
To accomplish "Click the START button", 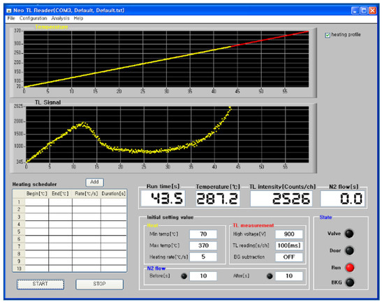I will (x=40, y=284).
